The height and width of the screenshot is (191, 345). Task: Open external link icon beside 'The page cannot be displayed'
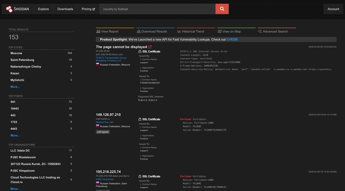click(150, 47)
